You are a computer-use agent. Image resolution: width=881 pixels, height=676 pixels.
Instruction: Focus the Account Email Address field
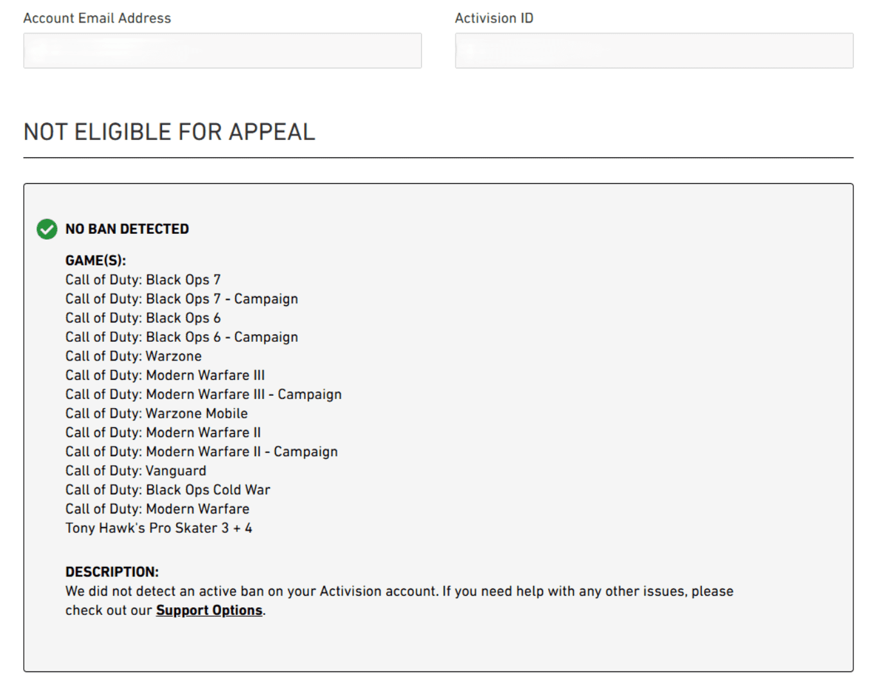[x=222, y=51]
